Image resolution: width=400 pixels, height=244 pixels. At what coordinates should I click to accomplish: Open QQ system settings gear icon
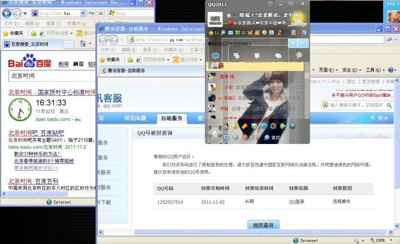(x=226, y=137)
